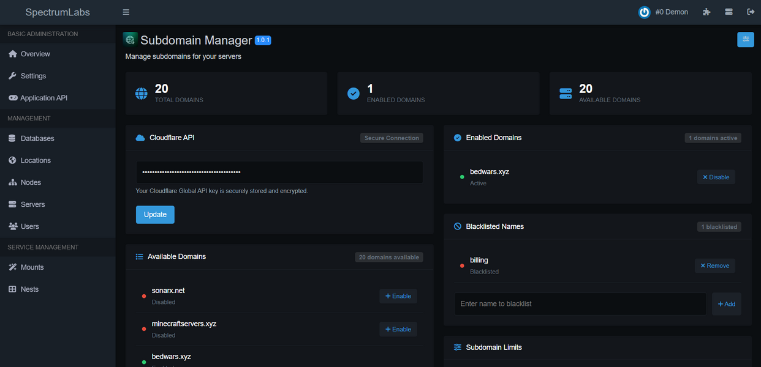Click the servers icon in the top bar
This screenshot has width=761, height=367.
click(729, 12)
